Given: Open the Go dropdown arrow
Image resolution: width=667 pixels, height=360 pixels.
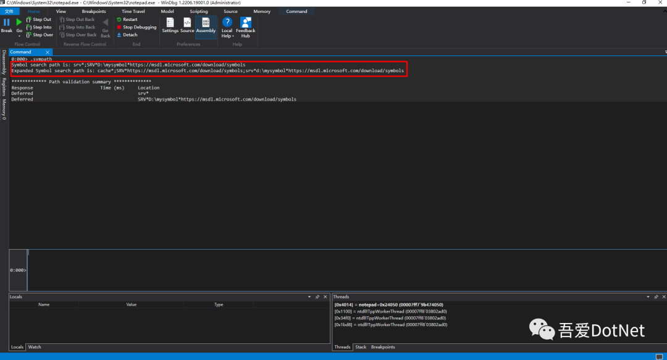Looking at the screenshot, I should pos(19,36).
